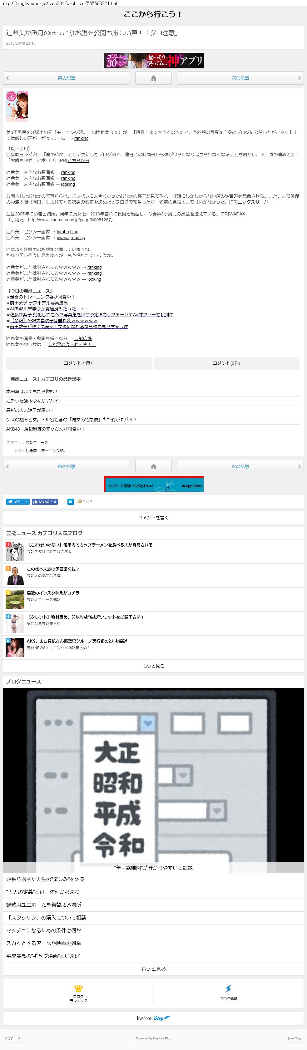Open AKB48川栄李奈が貫通済みだった link

49,309
